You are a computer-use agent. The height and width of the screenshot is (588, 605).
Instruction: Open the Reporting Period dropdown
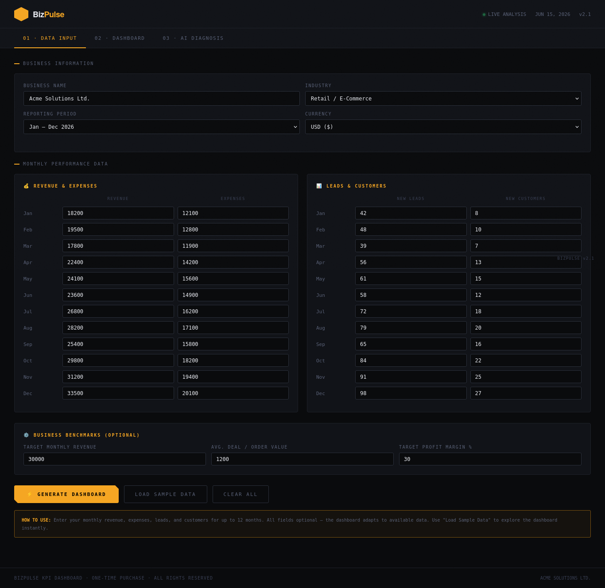[161, 127]
